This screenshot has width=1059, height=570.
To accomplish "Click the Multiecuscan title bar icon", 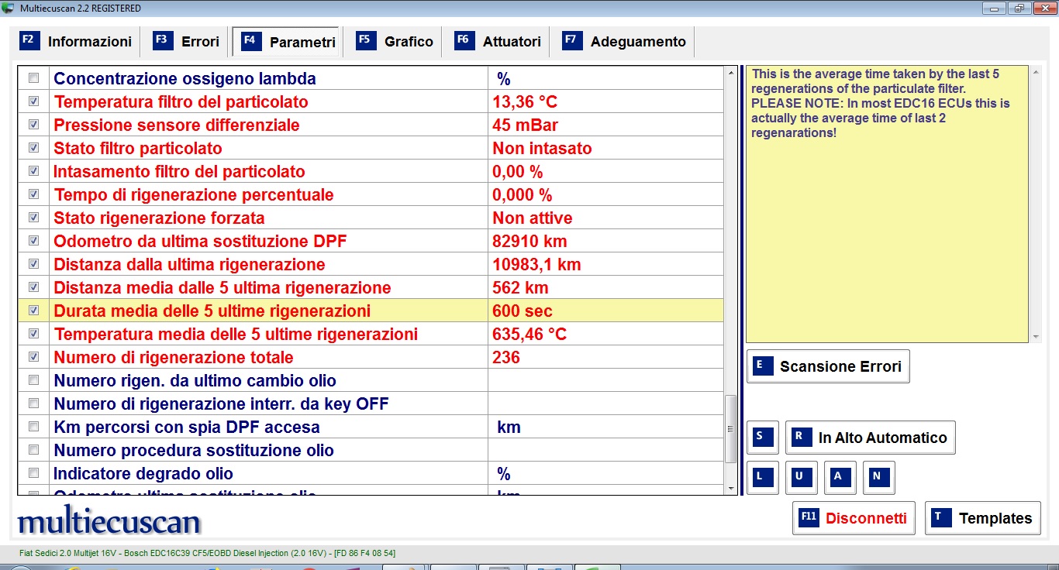I will [x=8, y=8].
